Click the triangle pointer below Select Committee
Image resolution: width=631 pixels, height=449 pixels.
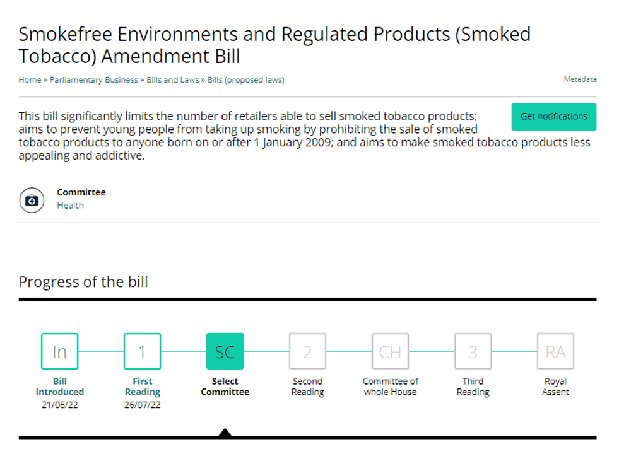[225, 433]
